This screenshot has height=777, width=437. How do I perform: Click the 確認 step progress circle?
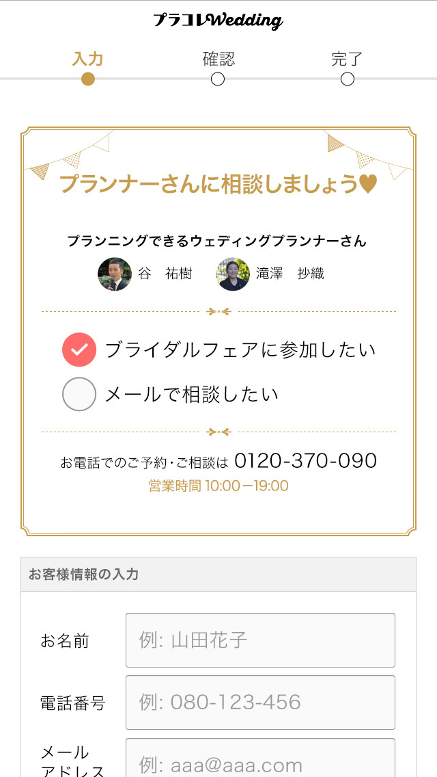click(217, 80)
